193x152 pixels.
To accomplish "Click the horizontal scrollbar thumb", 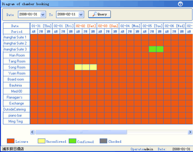I will tap(81, 132).
